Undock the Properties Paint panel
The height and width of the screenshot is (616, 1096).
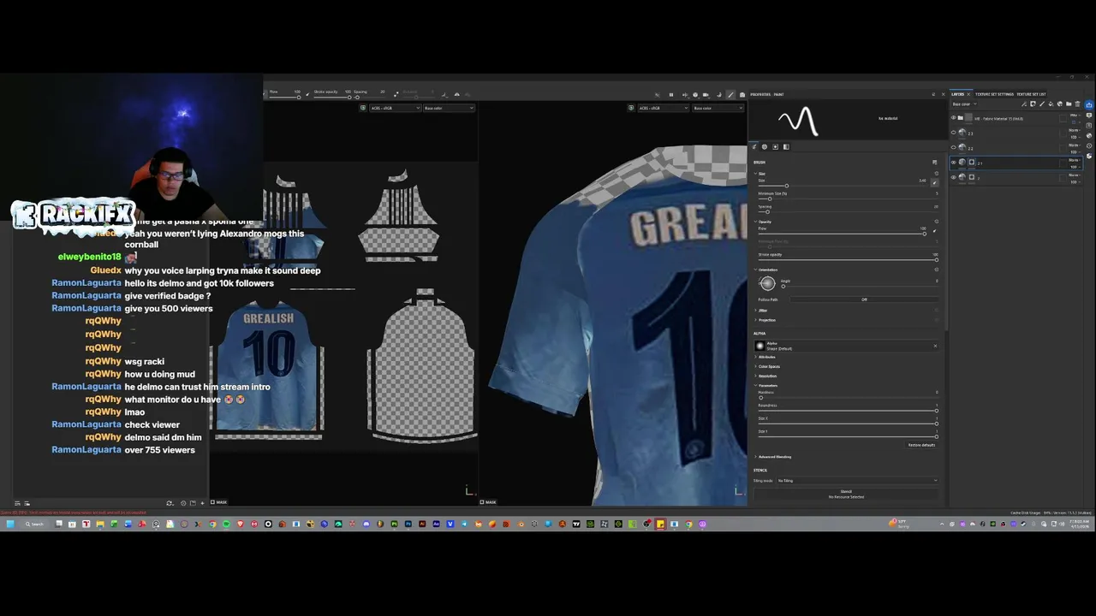(933, 94)
